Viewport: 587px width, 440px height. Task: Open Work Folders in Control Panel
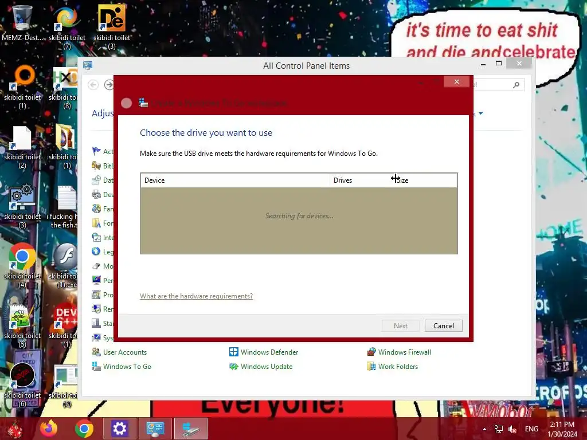click(398, 366)
